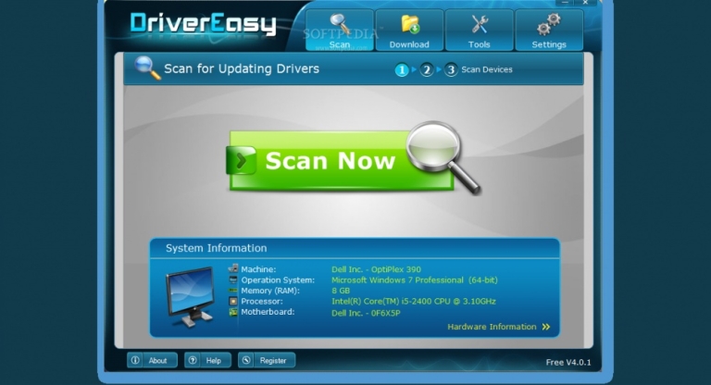Minimize the DriverEasy window
The image size is (711, 385).
(x=565, y=3)
